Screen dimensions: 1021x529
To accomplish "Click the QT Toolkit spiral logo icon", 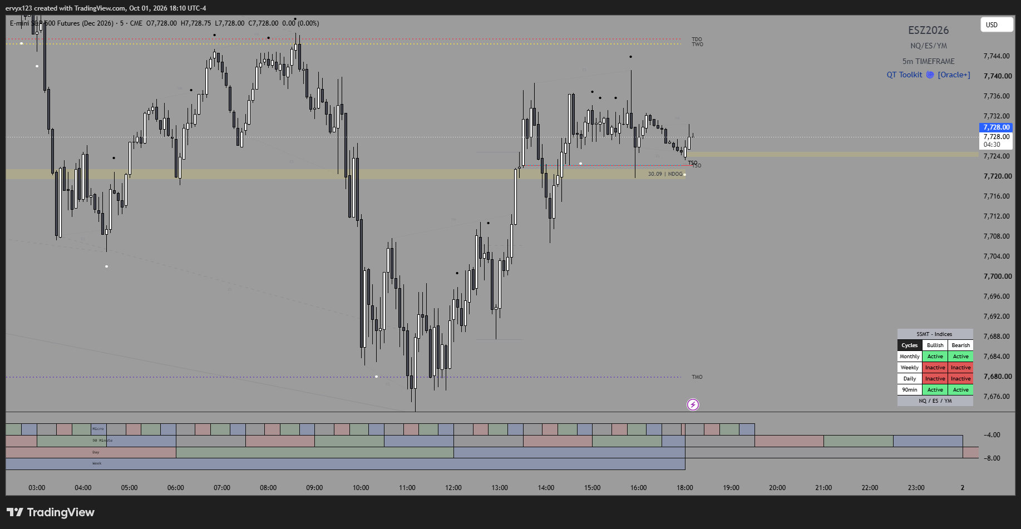I will point(930,75).
